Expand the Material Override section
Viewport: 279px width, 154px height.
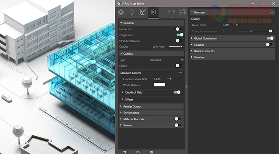coord(121,119)
